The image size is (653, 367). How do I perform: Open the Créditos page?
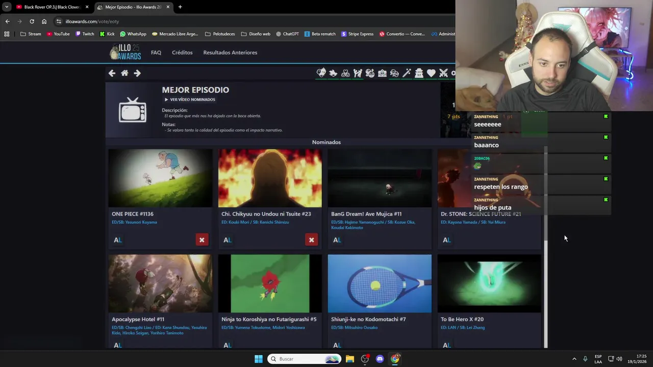click(x=182, y=53)
